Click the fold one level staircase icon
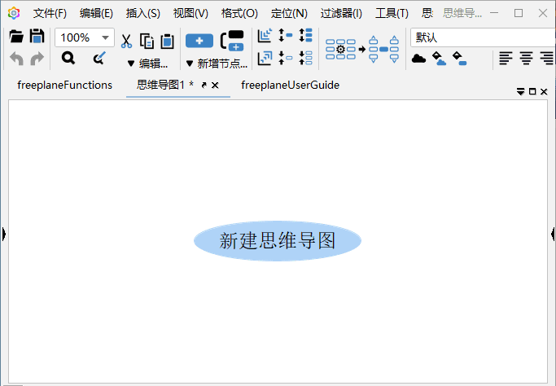 [265, 58]
